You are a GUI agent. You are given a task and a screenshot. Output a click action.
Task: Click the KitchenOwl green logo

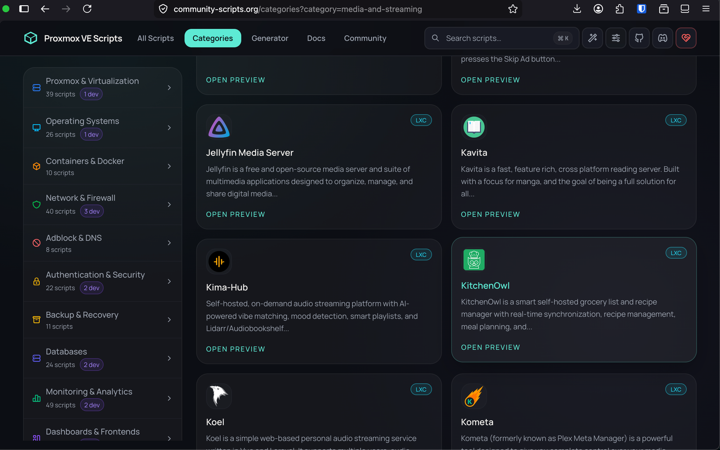(474, 260)
